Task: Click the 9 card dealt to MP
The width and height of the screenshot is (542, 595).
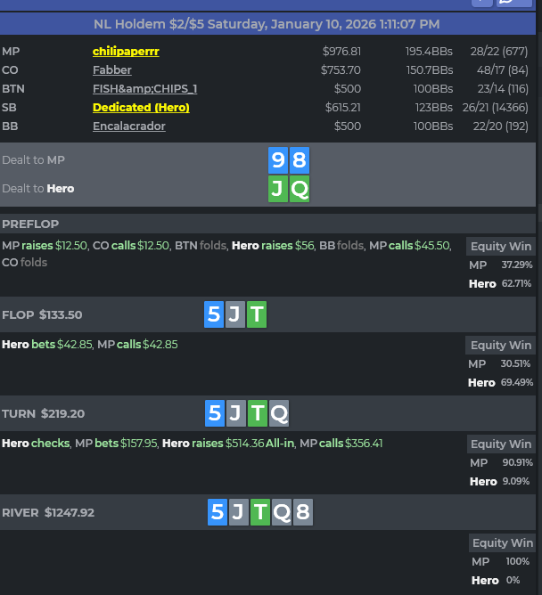Action: (278, 160)
